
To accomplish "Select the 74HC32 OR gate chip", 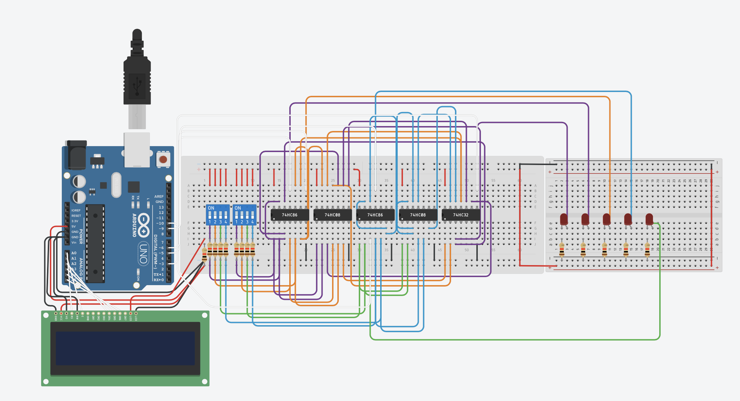I will coord(461,215).
